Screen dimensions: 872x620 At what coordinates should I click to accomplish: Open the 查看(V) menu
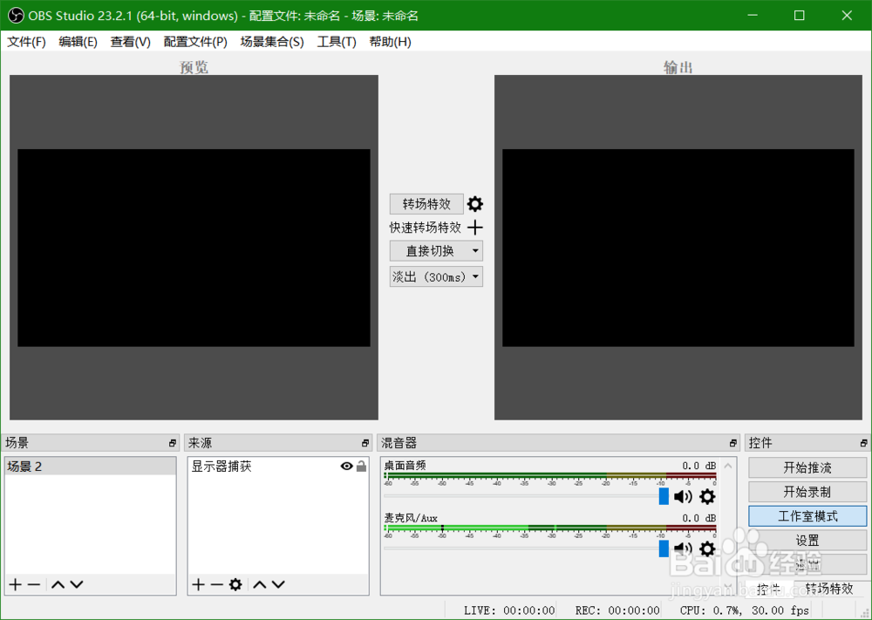click(130, 42)
